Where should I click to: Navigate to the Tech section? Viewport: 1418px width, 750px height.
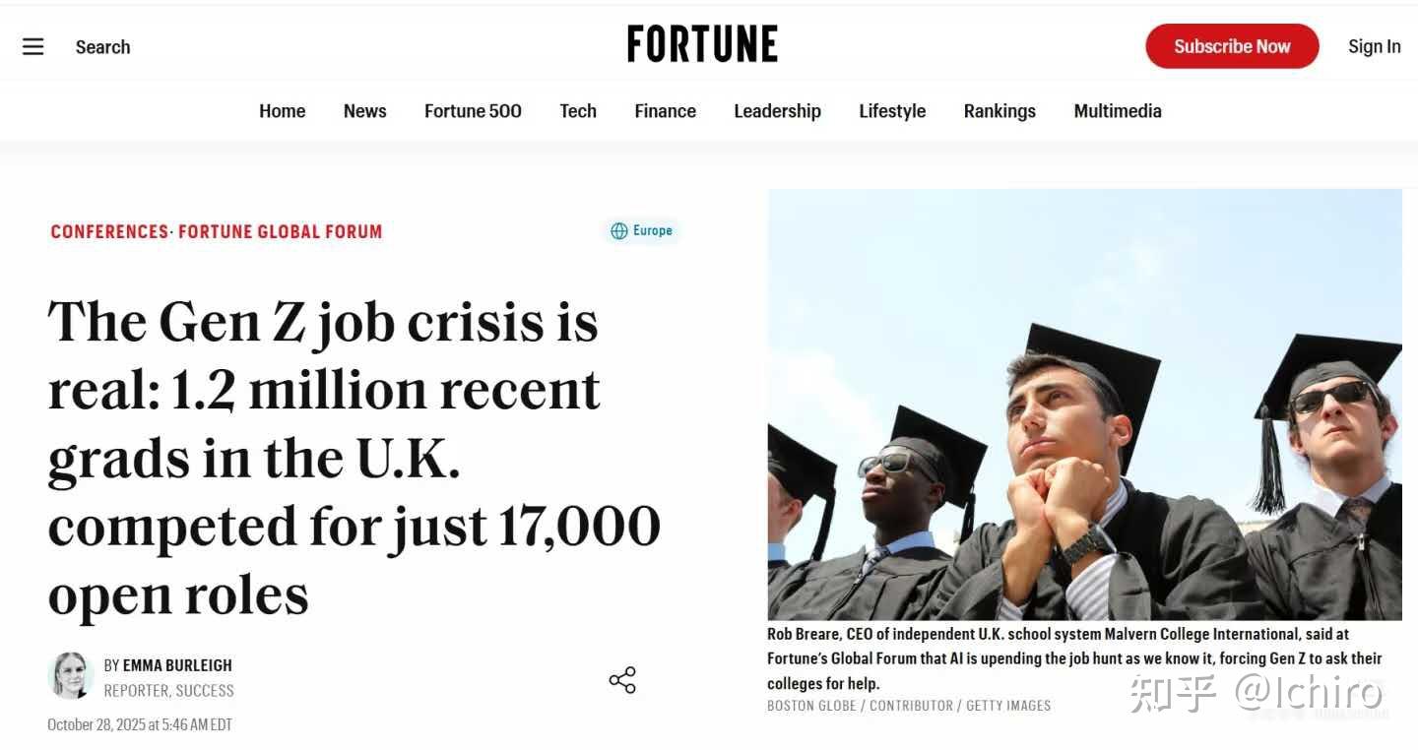click(x=578, y=111)
